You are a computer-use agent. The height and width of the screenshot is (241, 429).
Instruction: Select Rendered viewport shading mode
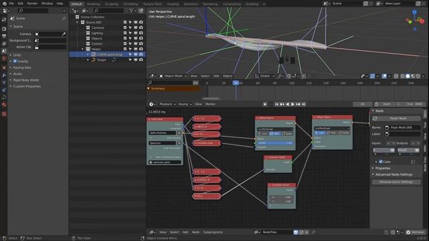tap(418, 76)
